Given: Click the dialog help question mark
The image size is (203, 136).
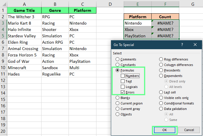Looking at the screenshot, I should 182,45.
